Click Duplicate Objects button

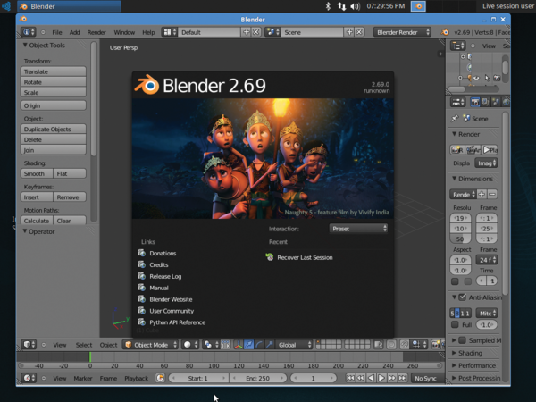tap(54, 129)
